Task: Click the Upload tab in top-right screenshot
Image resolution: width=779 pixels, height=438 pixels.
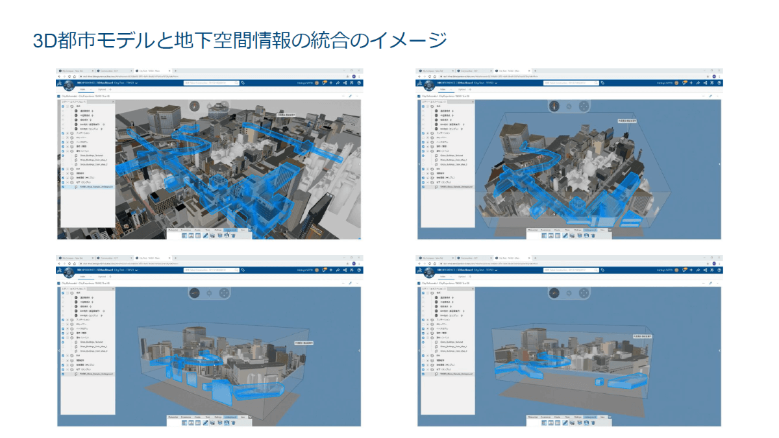Action: pos(464,90)
